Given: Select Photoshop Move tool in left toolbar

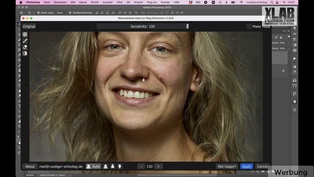Looking at the screenshot, I should [19, 24].
